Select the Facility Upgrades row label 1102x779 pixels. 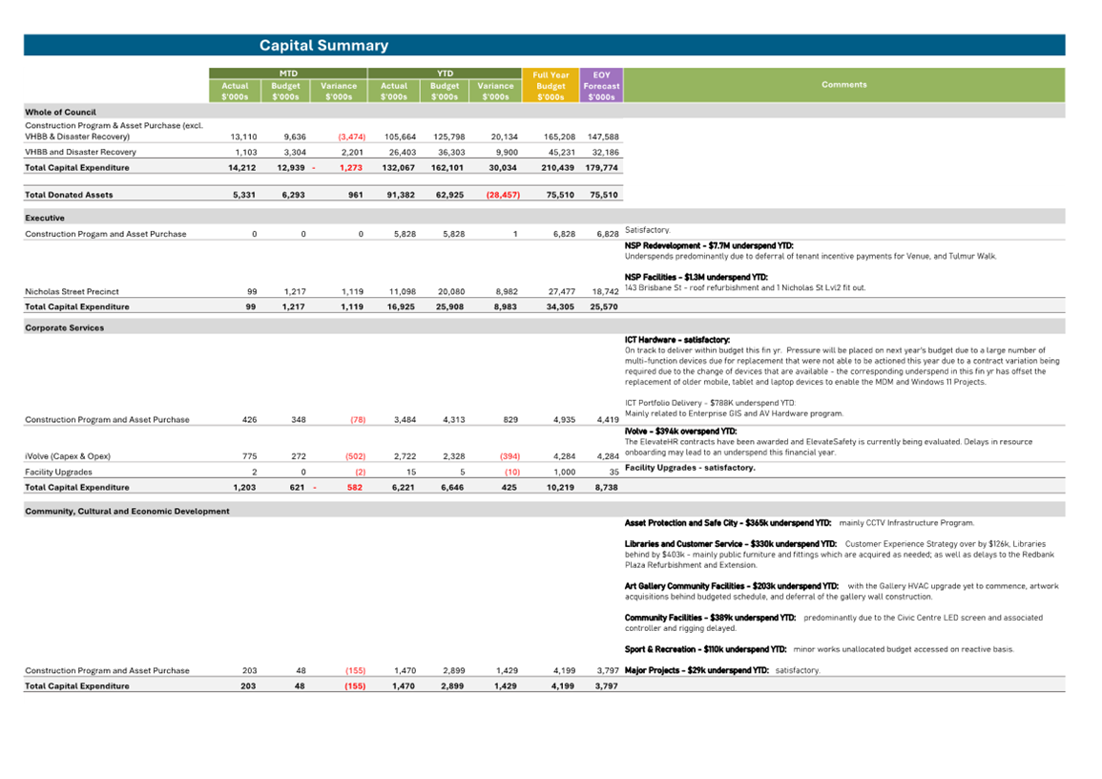(59, 472)
